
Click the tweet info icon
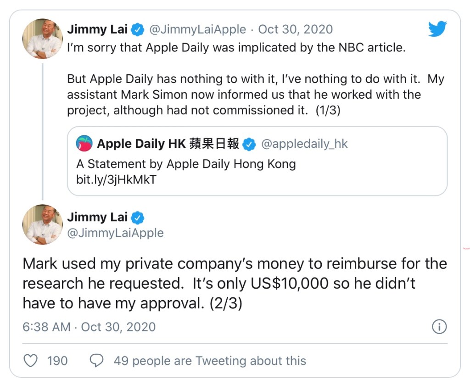click(x=439, y=327)
